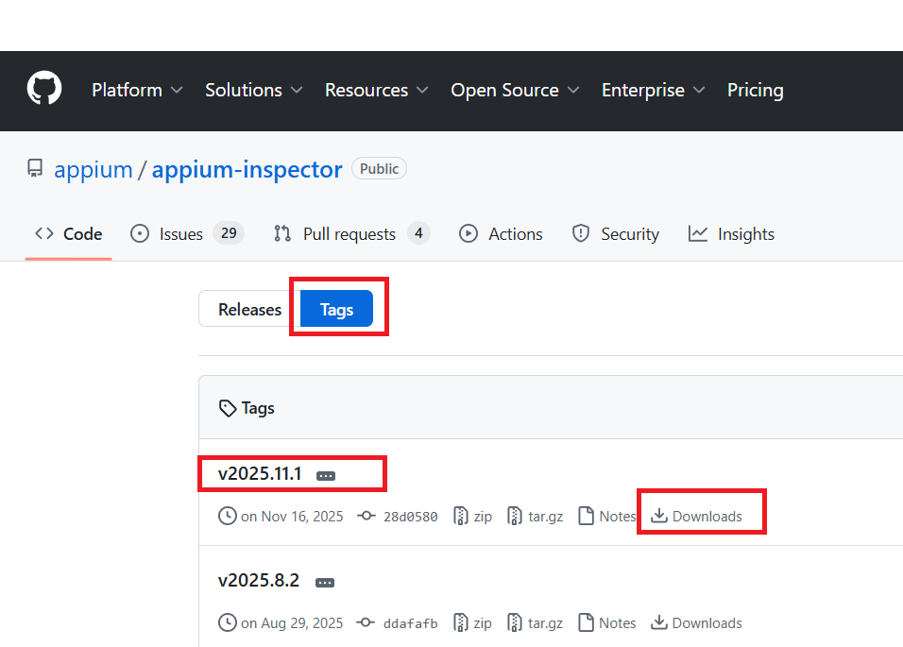Click the repository icon beside appium
The image size is (903, 647).
click(x=35, y=169)
